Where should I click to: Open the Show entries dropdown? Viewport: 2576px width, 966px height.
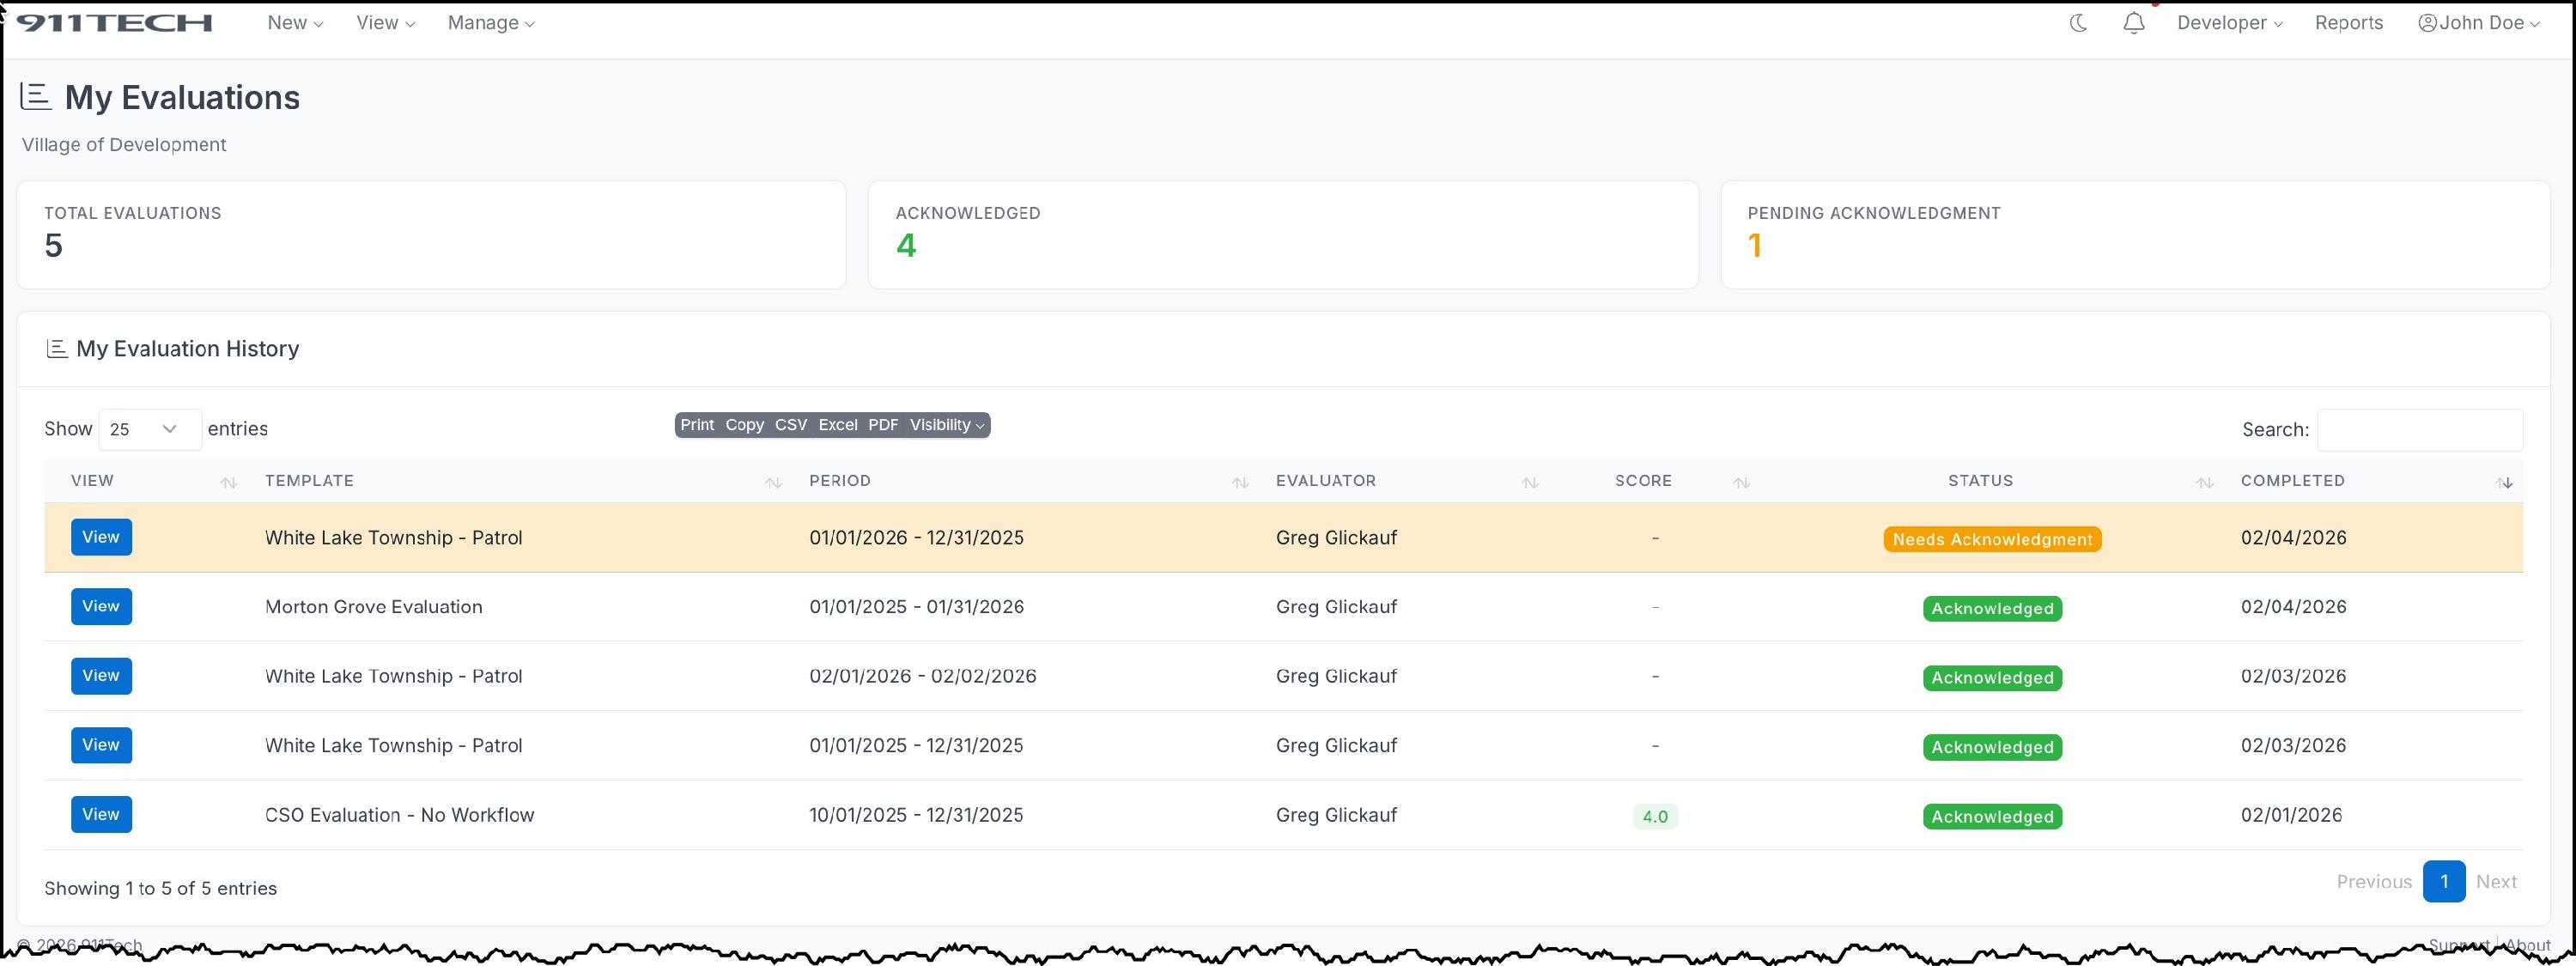[149, 429]
